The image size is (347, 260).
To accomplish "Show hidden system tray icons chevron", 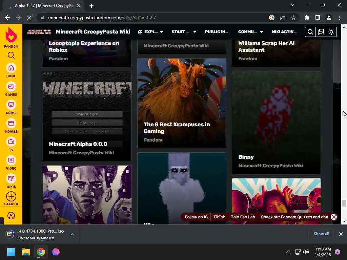I will [288, 252].
